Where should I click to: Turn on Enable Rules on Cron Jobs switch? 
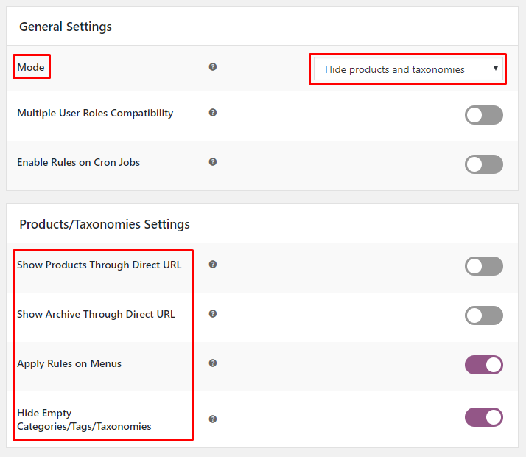[x=483, y=164]
